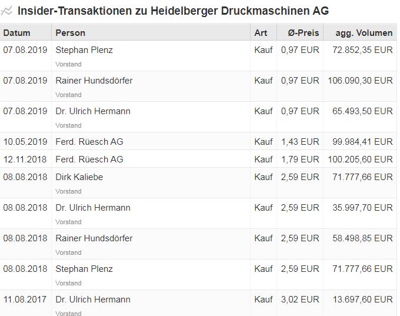Select Dr. Ulrich Hermann dated 07.08.2019
This screenshot has width=400, height=316.
click(x=93, y=111)
